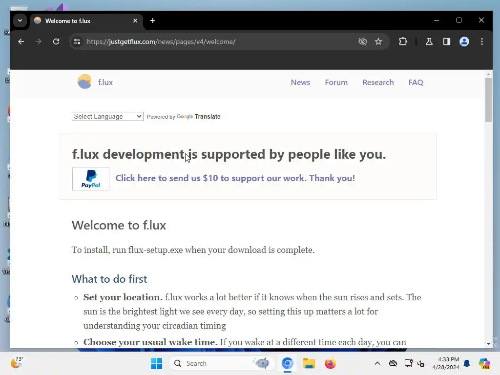Click the taskbar Search box
Viewport: 500px width, 375px height.
click(x=222, y=363)
